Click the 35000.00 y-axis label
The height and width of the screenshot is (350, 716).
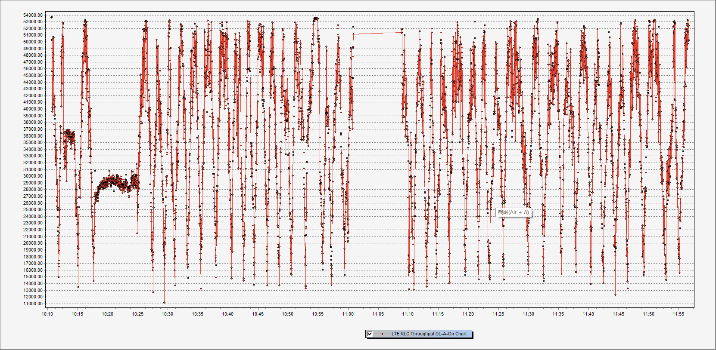[33, 142]
